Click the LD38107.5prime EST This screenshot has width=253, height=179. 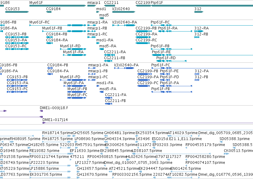click(x=171, y=153)
